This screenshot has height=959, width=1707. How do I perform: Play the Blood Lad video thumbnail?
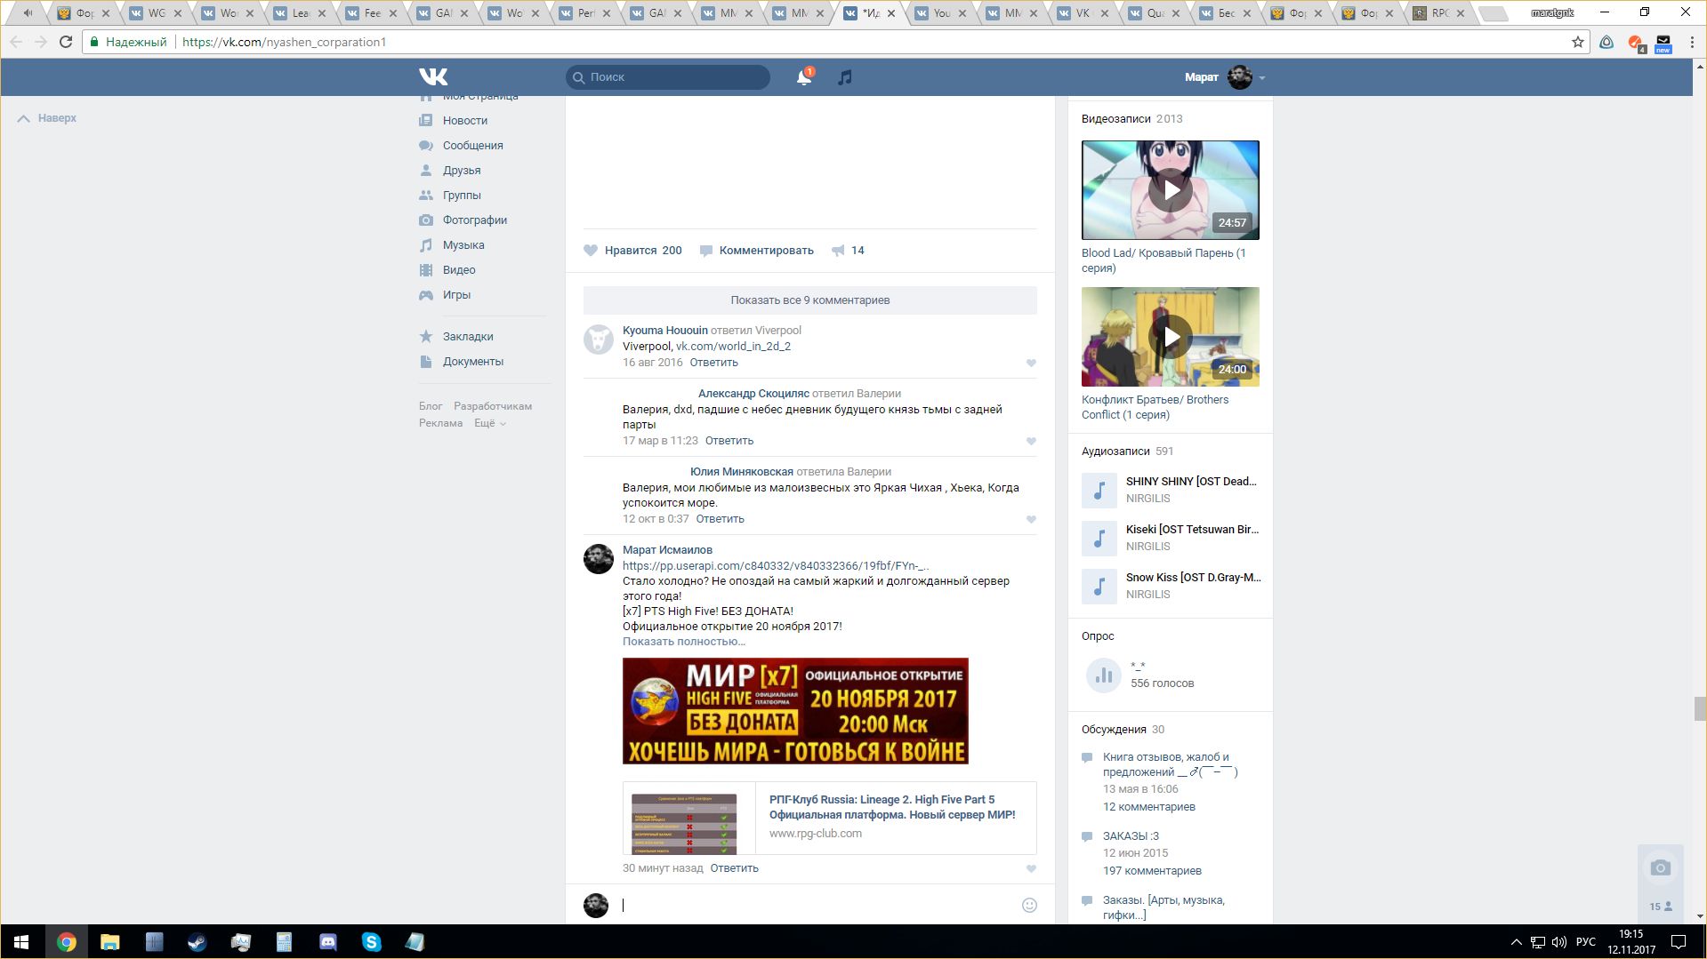pos(1170,190)
